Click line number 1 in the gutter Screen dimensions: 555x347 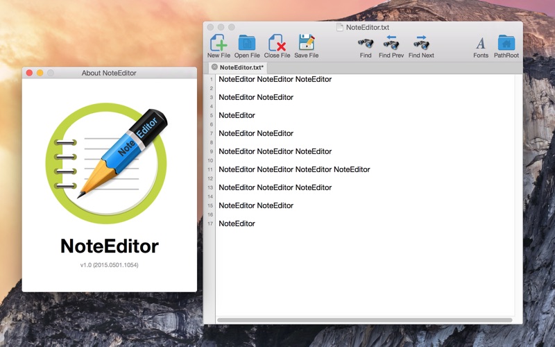coord(212,79)
